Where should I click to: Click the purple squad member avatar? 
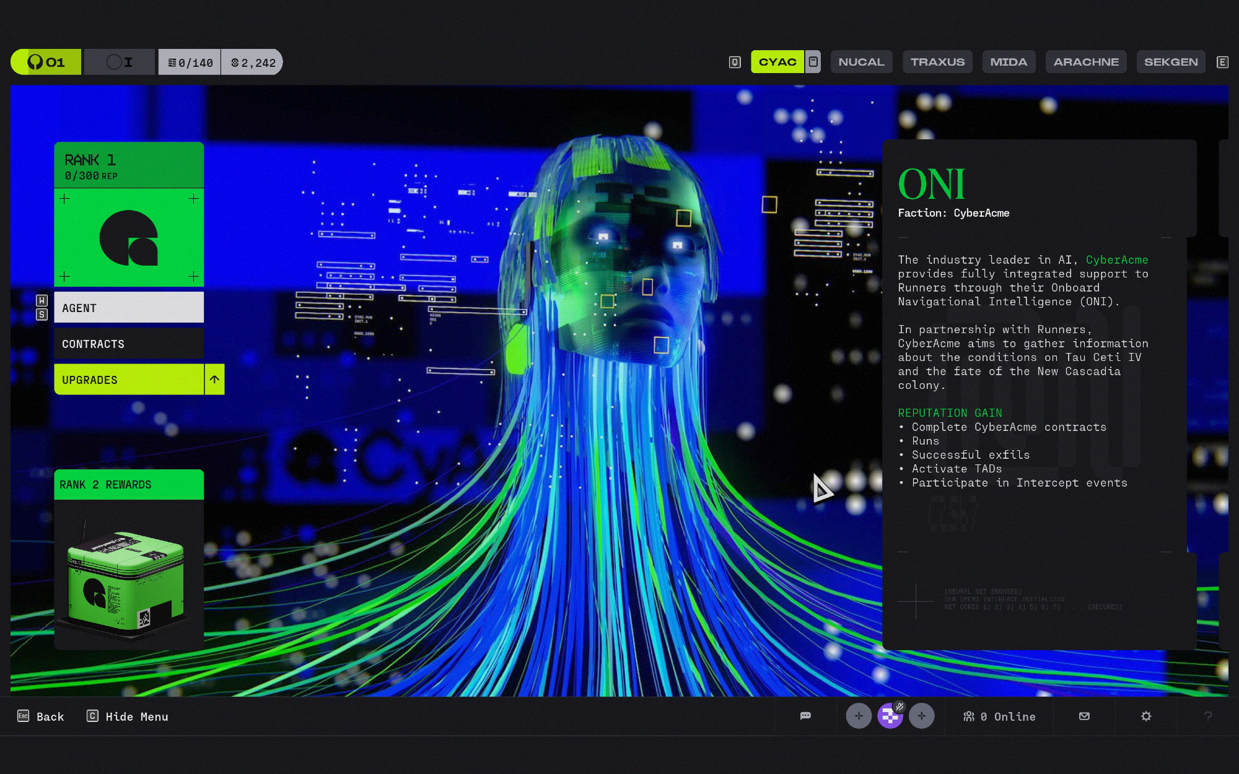click(890, 716)
